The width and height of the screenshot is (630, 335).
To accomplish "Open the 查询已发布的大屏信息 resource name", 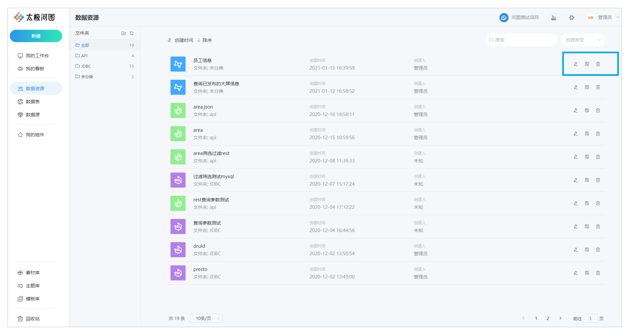I will 216,84.
